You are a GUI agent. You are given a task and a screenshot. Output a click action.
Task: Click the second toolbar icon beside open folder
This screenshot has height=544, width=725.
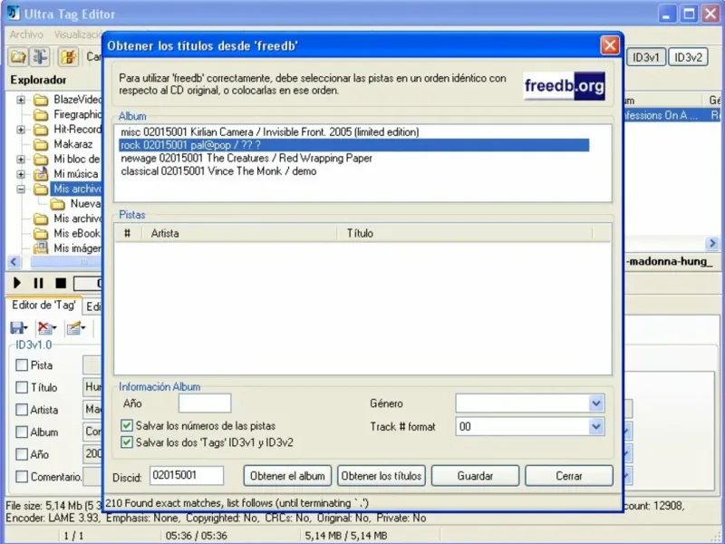point(40,57)
